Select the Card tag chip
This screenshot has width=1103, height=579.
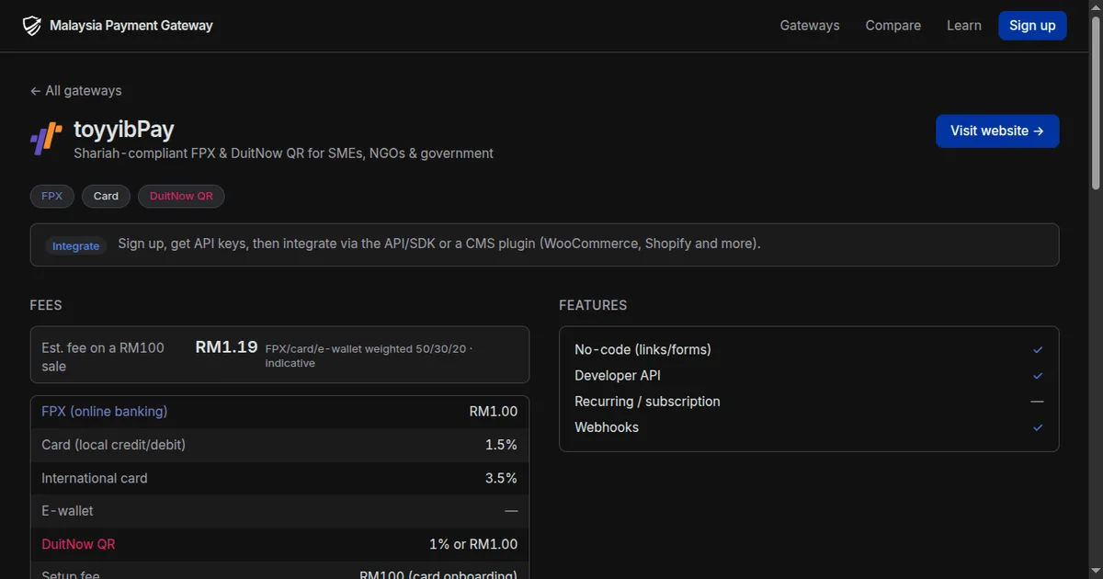[106, 196]
